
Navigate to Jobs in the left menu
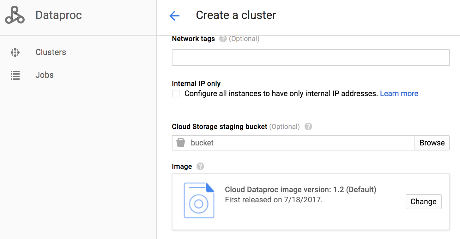[x=44, y=75]
